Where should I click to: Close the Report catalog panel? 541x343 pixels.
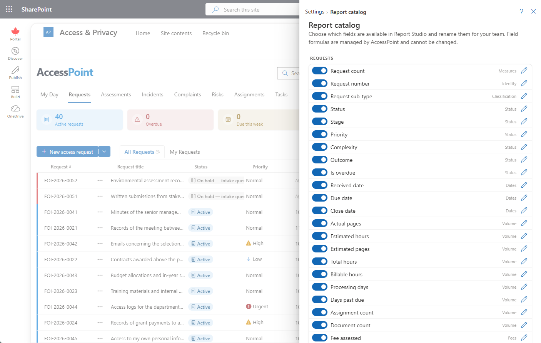(x=533, y=12)
